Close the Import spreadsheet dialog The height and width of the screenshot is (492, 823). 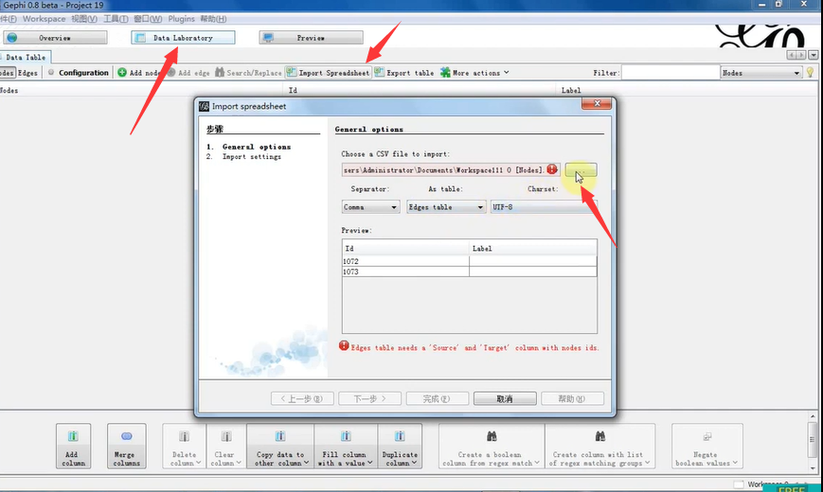[597, 103]
